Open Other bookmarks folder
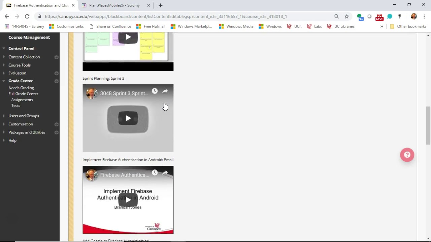Image resolution: width=431 pixels, height=242 pixels. click(408, 26)
